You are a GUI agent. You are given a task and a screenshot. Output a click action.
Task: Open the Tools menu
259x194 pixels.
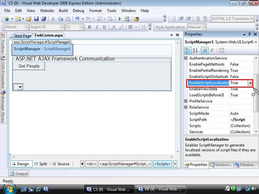click(111, 10)
